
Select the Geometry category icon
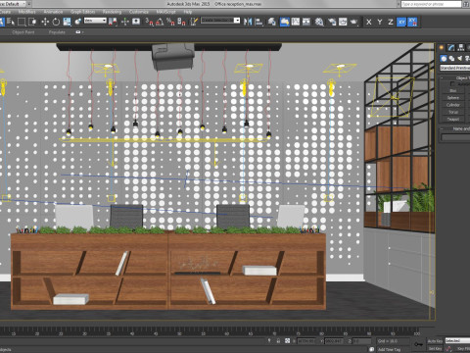pyautogui.click(x=444, y=59)
